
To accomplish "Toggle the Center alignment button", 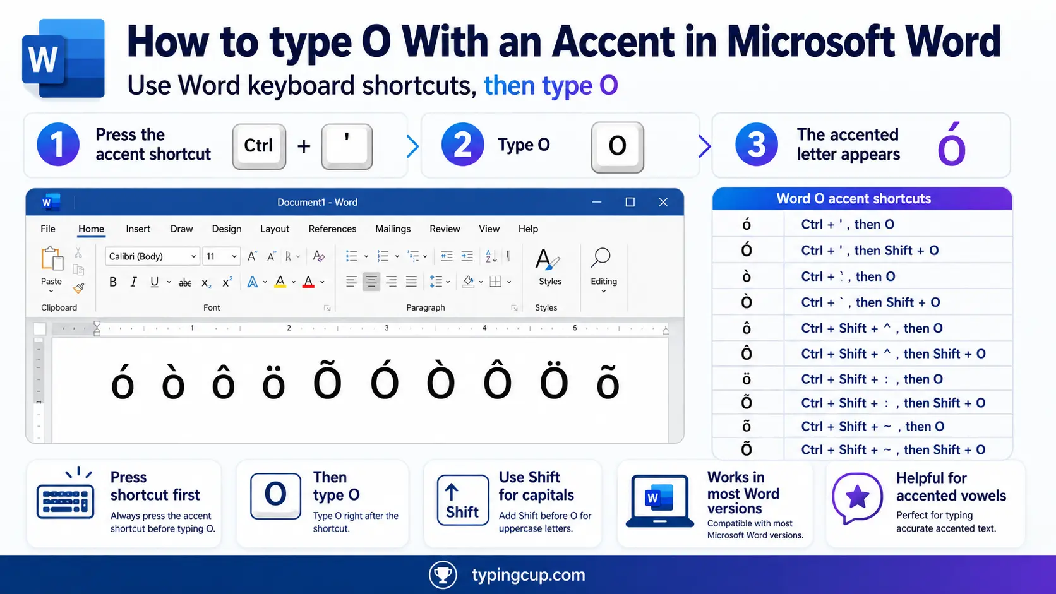I will coord(371,282).
